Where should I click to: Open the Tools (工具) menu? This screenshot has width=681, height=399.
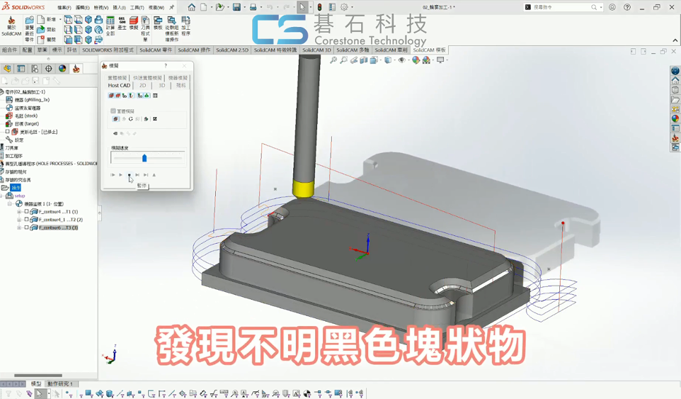137,8
